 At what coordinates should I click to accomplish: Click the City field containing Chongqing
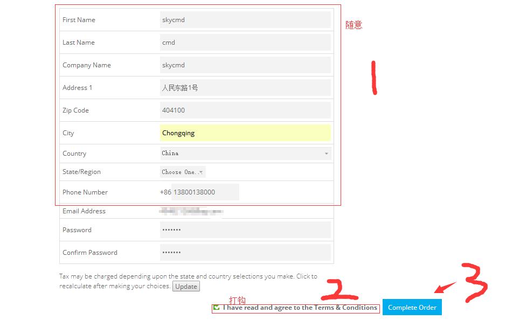coord(245,133)
